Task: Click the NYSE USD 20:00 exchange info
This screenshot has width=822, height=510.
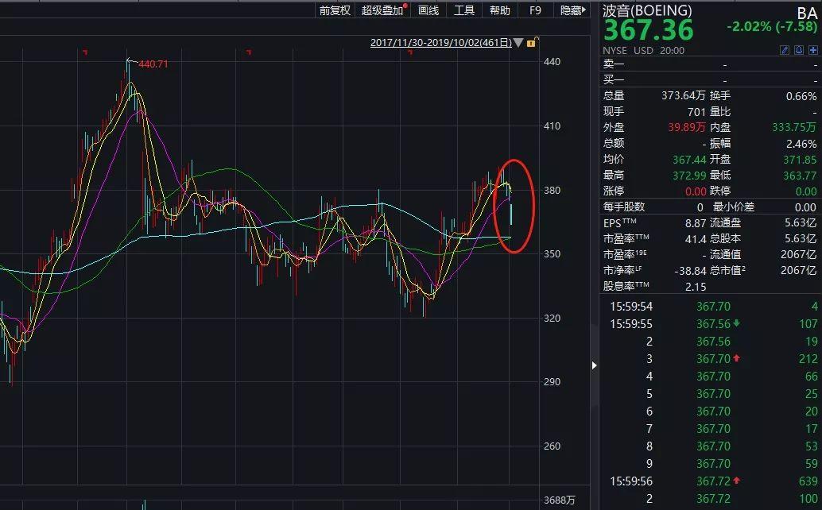Action: coord(643,50)
